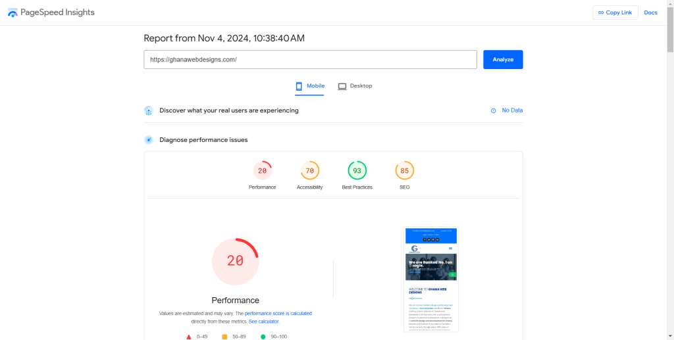Click the link chain icon in Copy Link
This screenshot has width=674, height=340.
(x=601, y=13)
